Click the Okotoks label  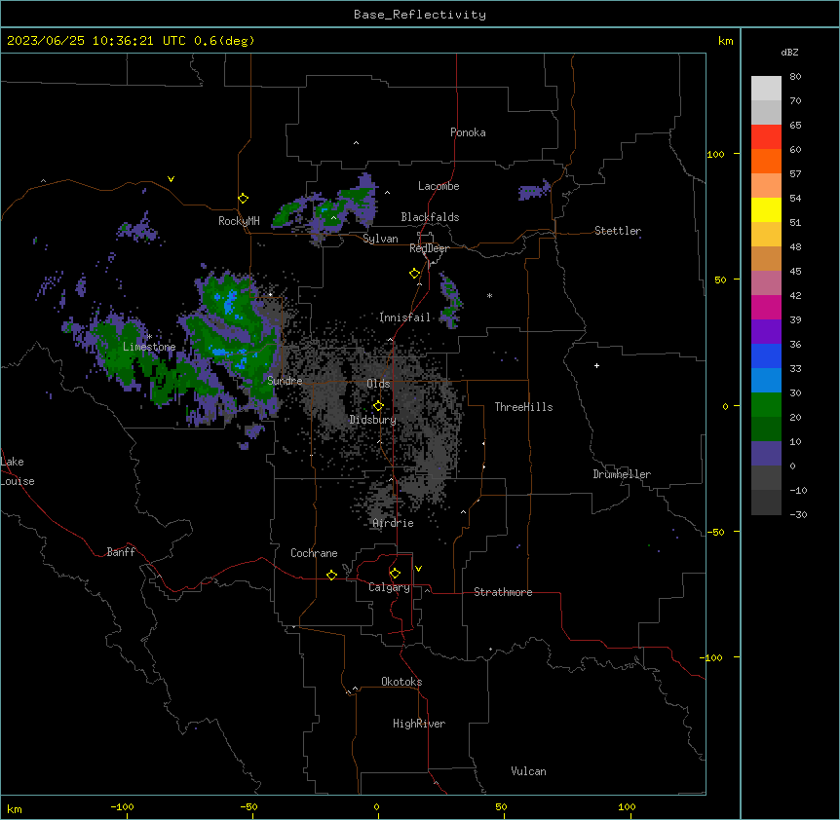[x=401, y=682]
